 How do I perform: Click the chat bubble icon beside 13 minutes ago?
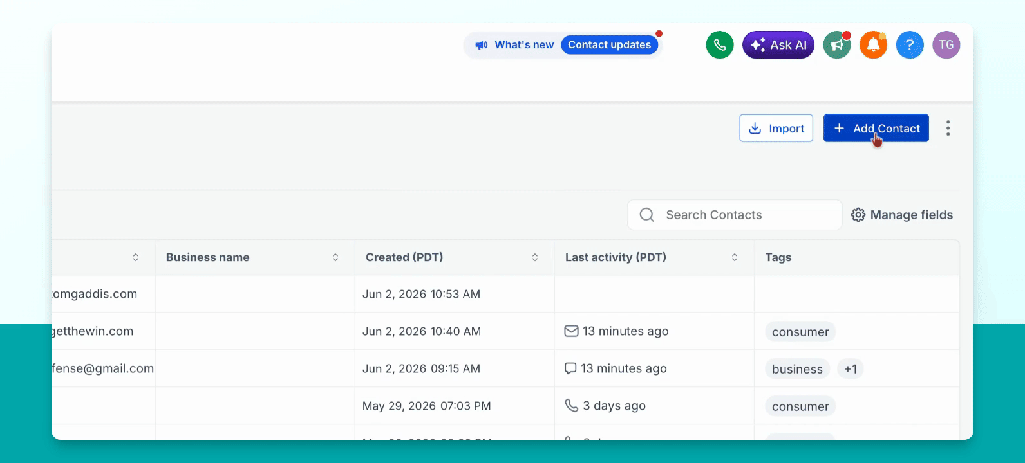(x=570, y=368)
